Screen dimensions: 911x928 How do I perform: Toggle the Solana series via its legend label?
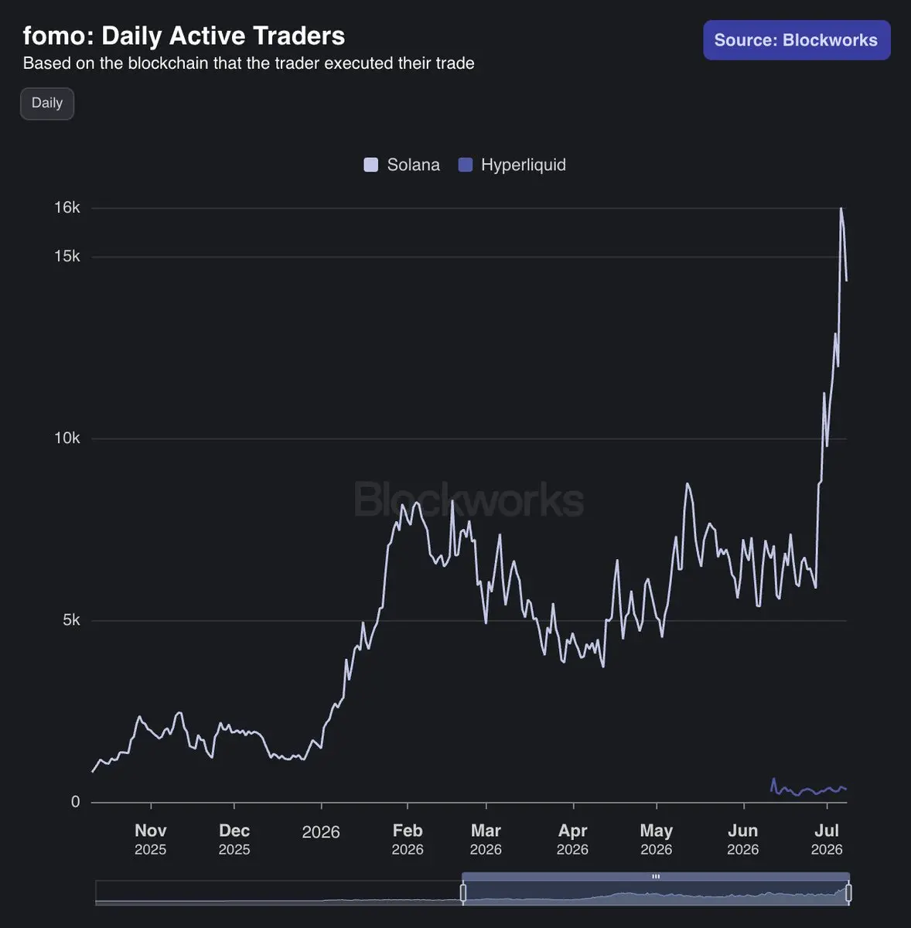[413, 165]
